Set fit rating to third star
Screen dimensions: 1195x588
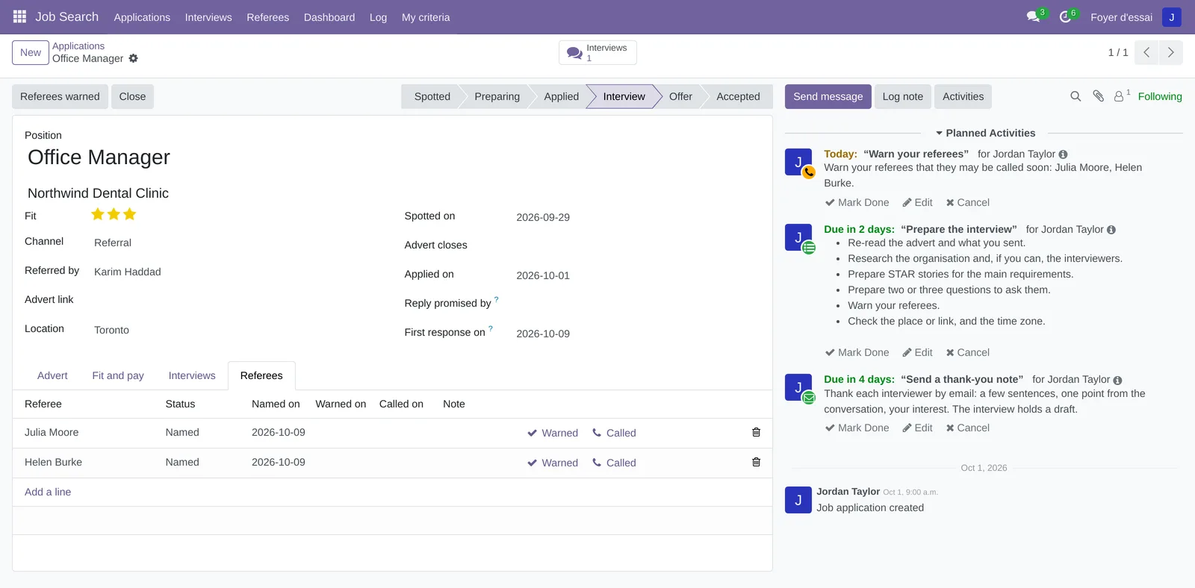pyautogui.click(x=130, y=215)
